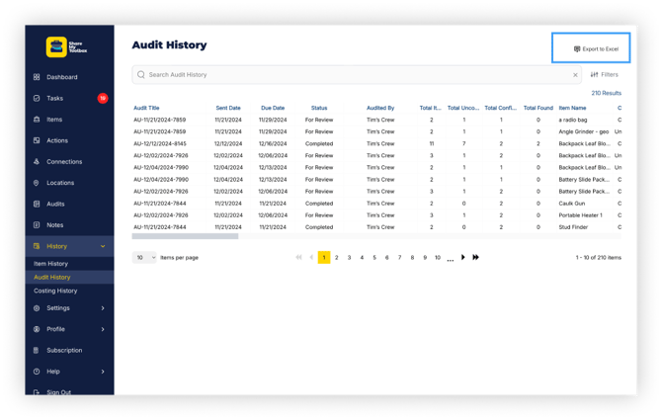Image resolution: width=662 pixels, height=420 pixels.
Task: Sort by Total Unco... column header
Action: coord(463,108)
